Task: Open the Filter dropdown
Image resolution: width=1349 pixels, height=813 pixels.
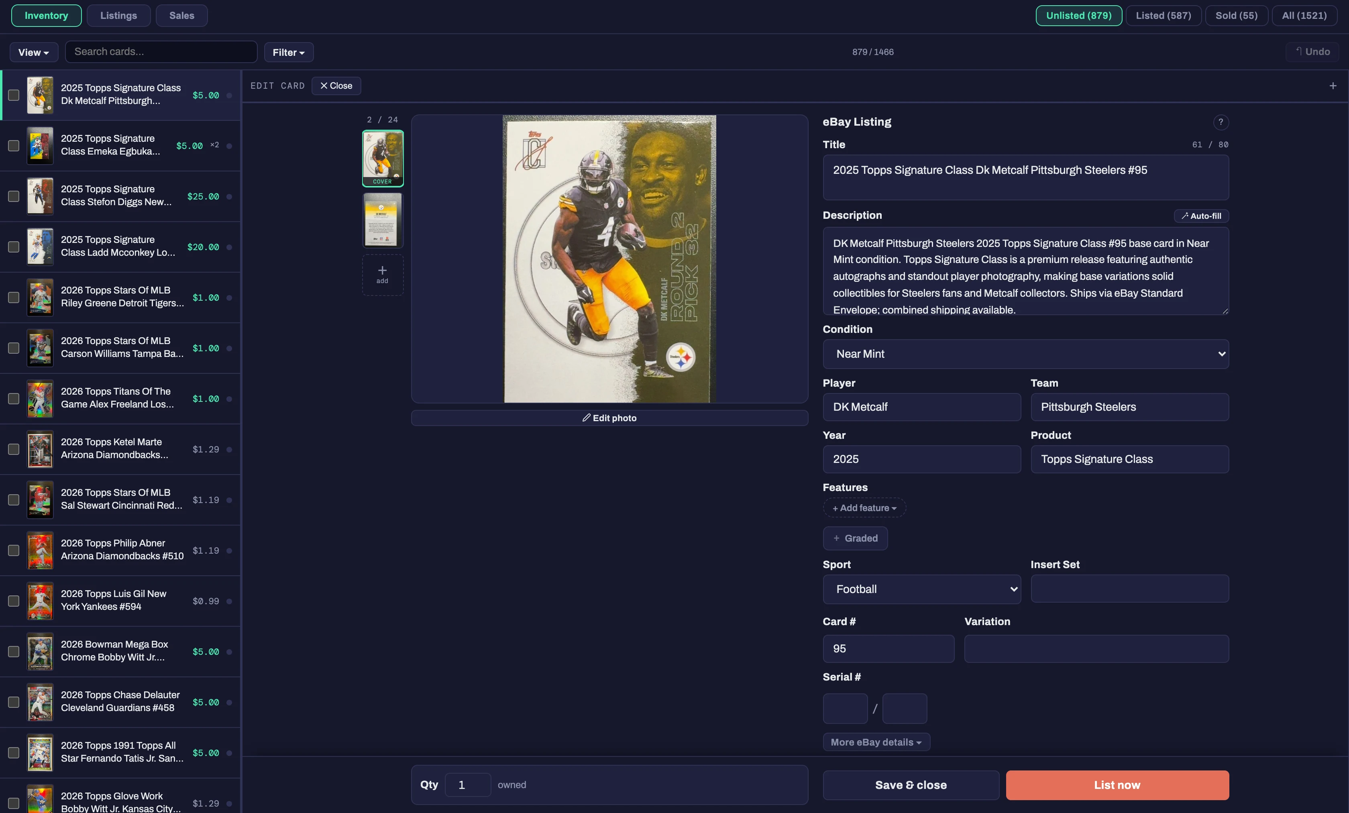Action: [x=289, y=52]
